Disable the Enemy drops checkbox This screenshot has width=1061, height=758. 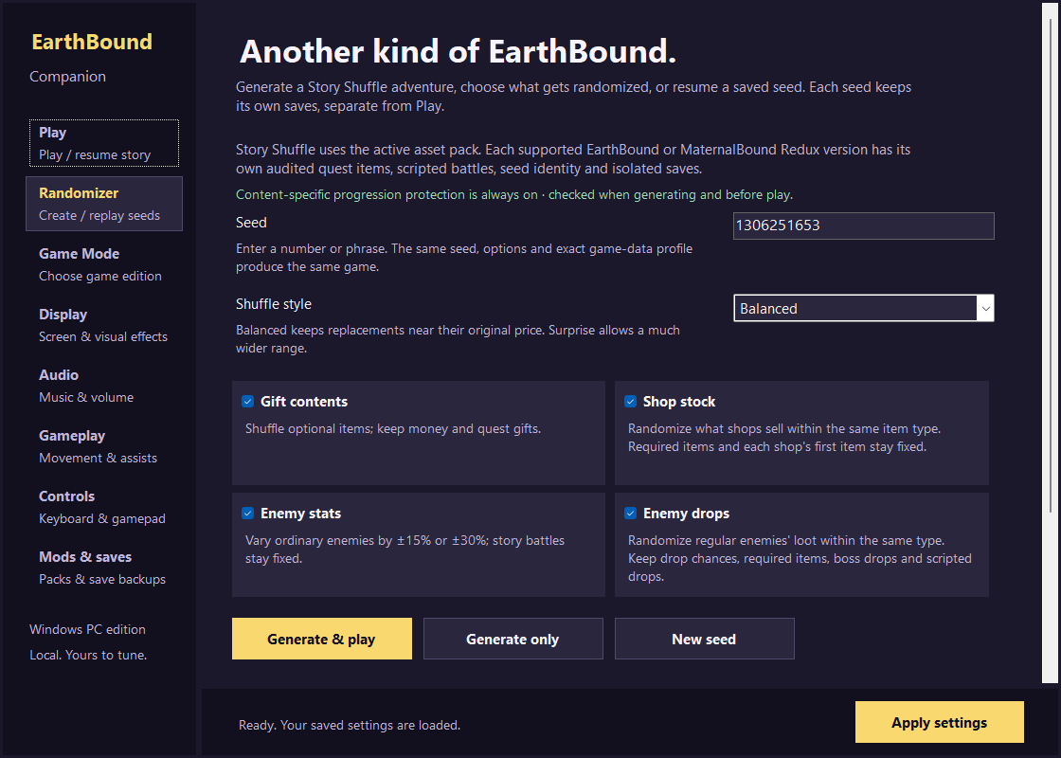630,513
